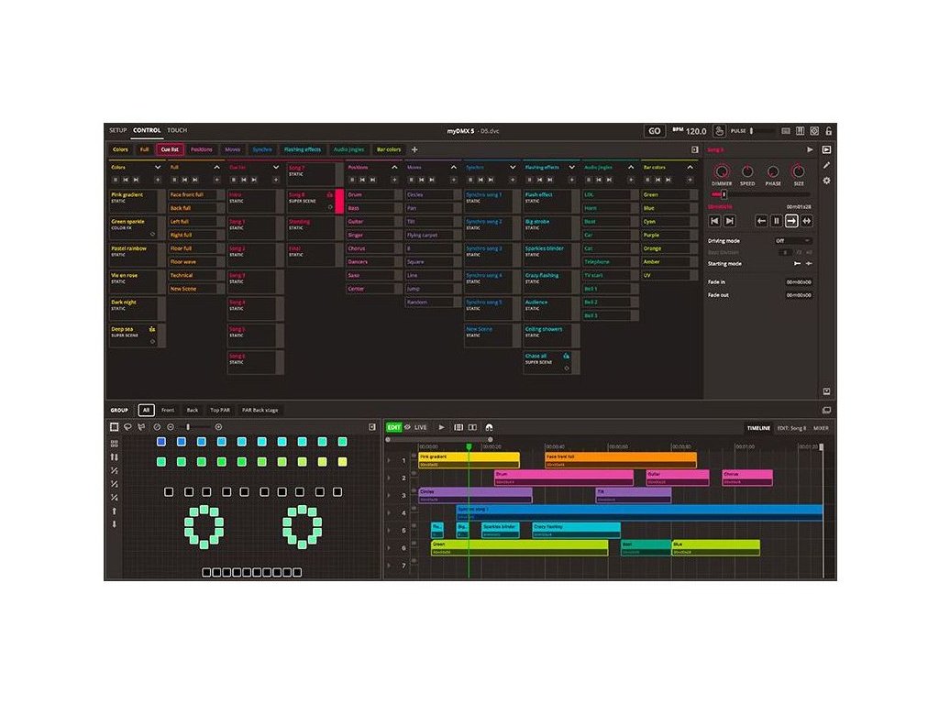Screen dimensions: 939x704
Task: Expand timeline track 1
Action: 389,460
